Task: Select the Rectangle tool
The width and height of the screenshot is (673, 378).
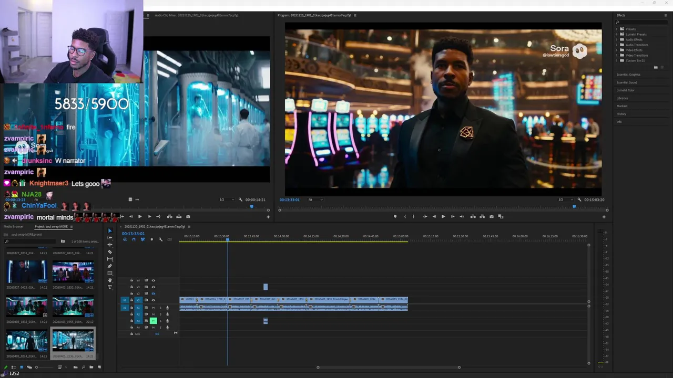Action: point(110,273)
